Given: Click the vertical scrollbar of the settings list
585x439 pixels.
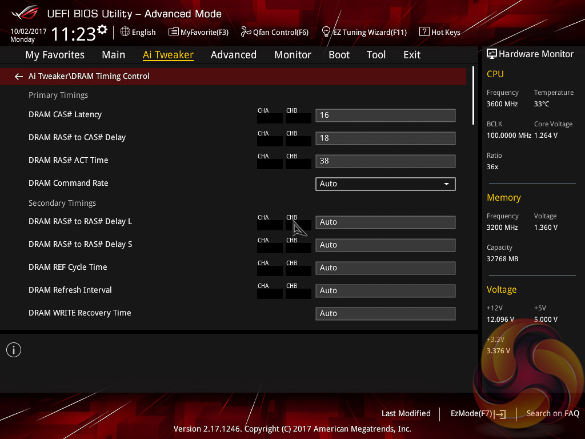Looking at the screenshot, I should point(473,95).
